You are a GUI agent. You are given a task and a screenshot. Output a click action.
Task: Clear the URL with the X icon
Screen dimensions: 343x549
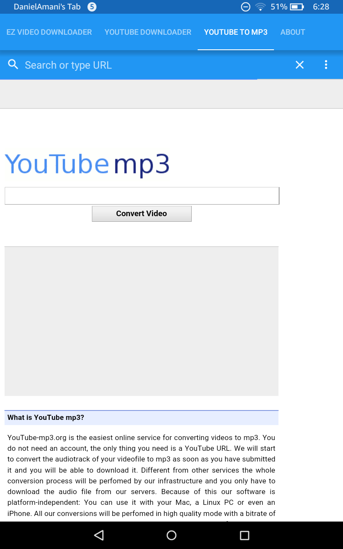click(x=299, y=65)
